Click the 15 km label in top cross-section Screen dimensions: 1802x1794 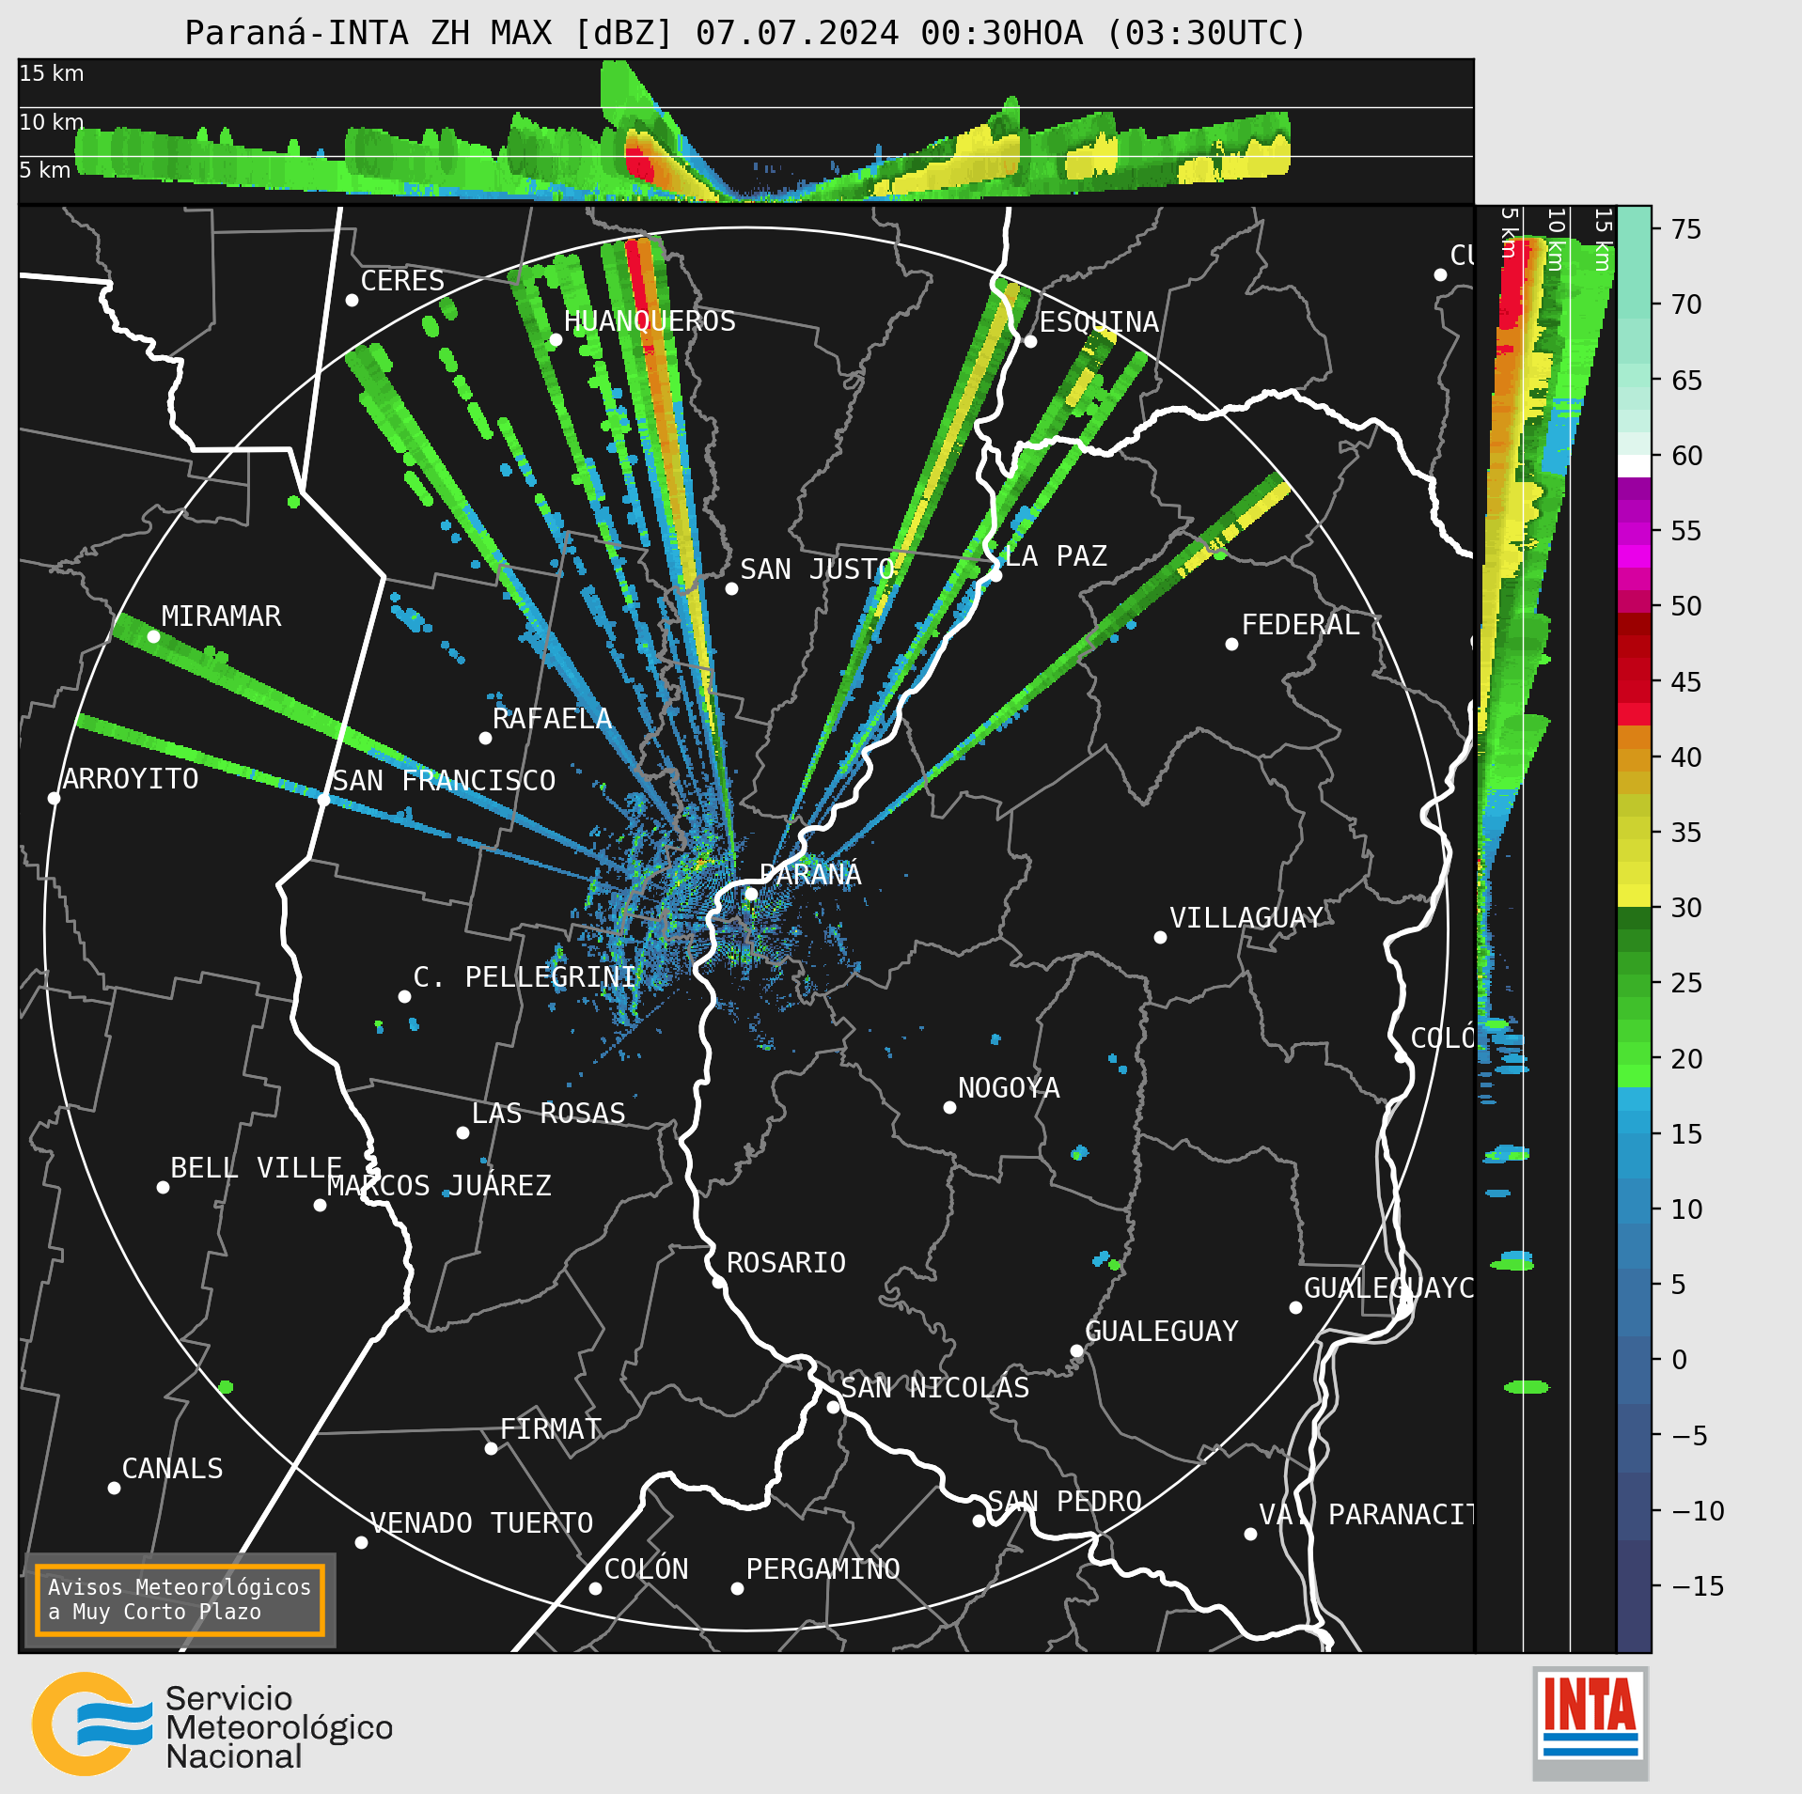(52, 73)
